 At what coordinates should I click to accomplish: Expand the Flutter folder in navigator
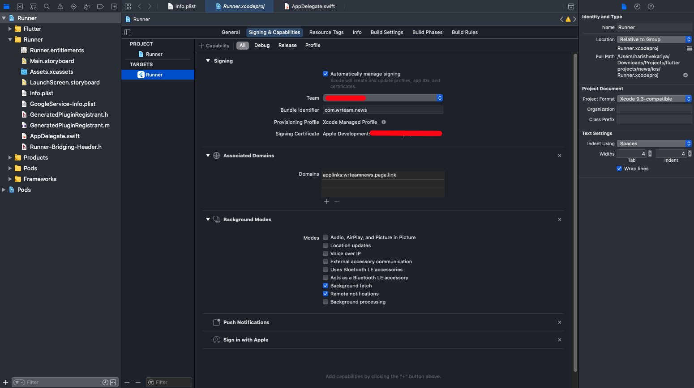pyautogui.click(x=10, y=29)
